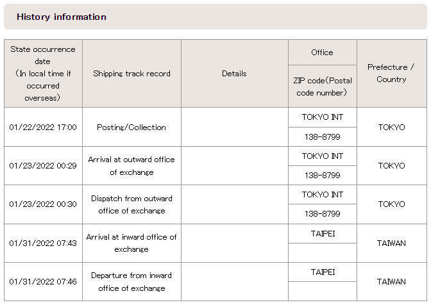The width and height of the screenshot is (431, 305).
Task: Click the ZIP code (Postal code number) header
Action: pos(323,87)
